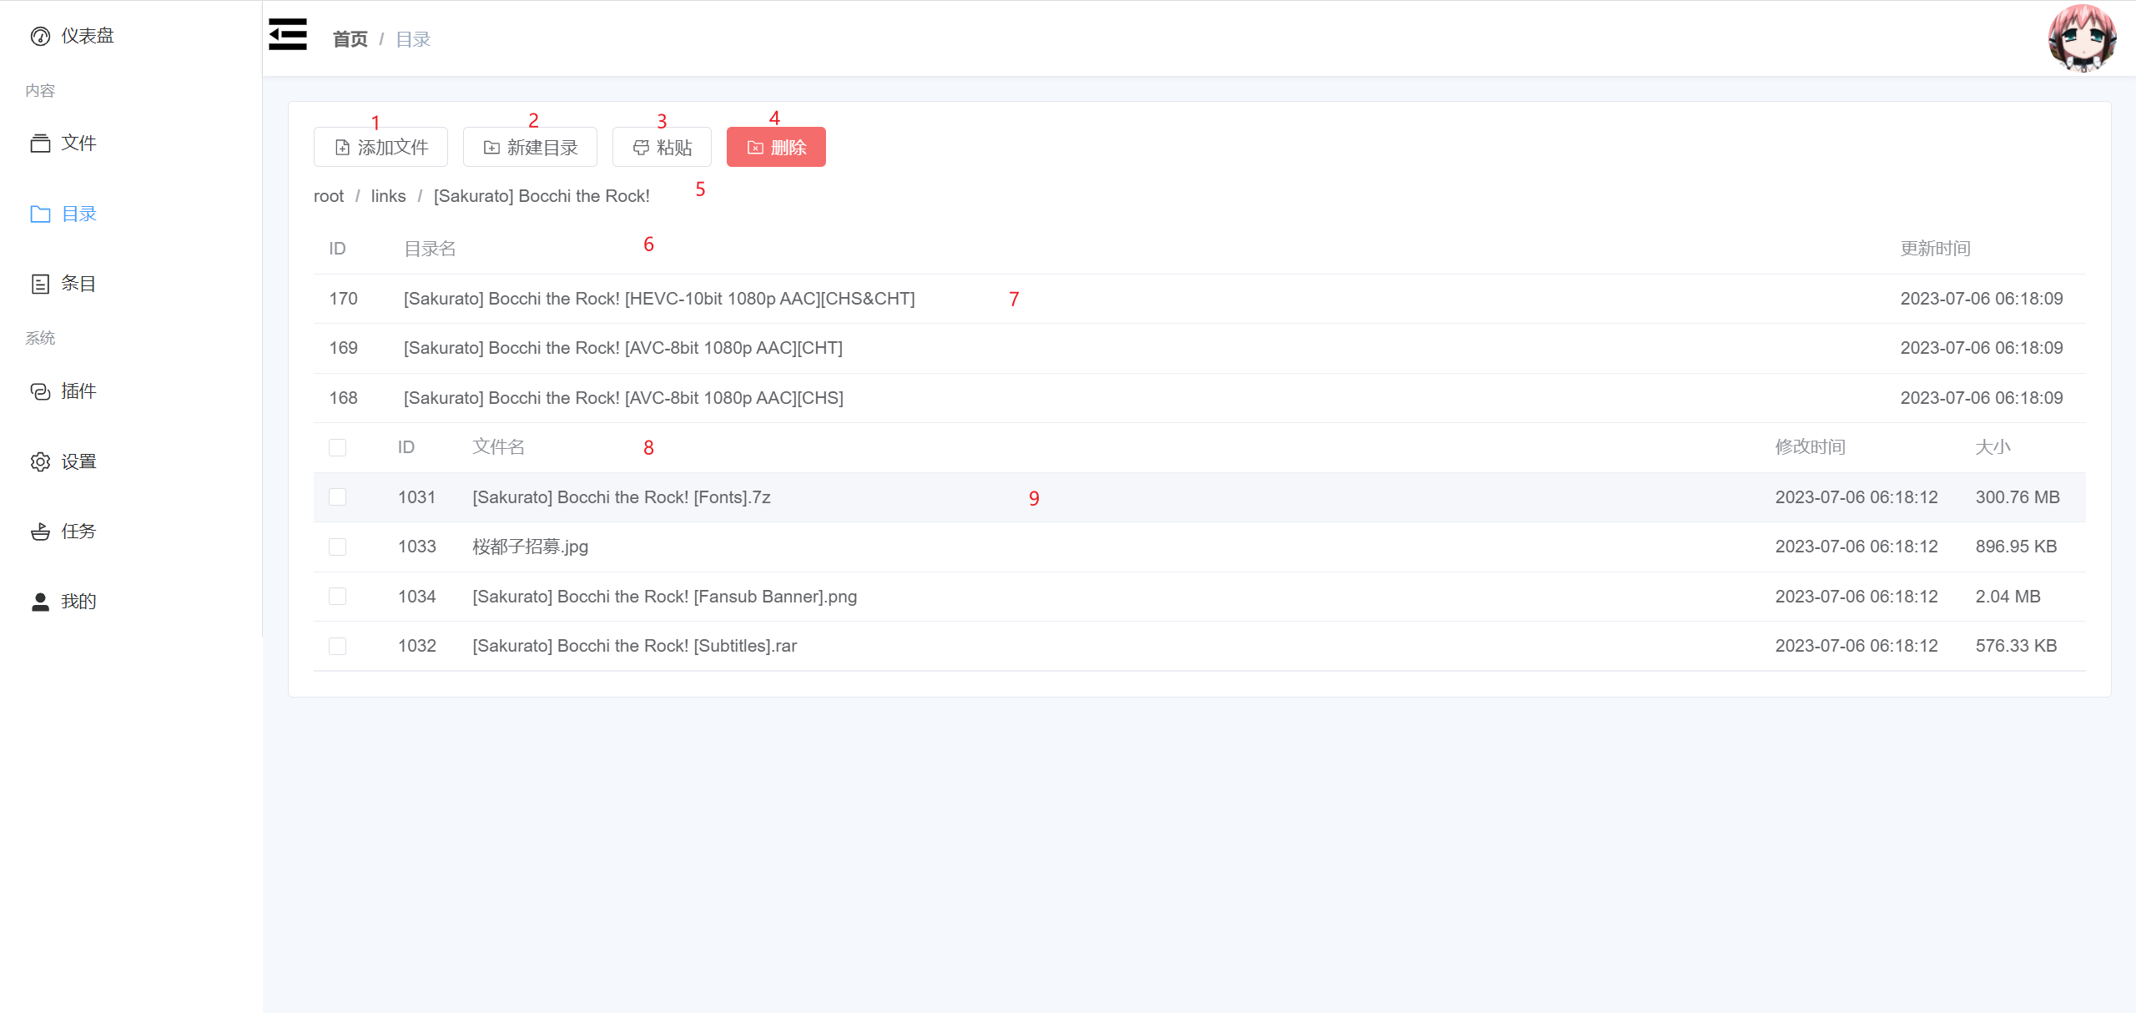Click the size value 300.76 MB
The image size is (2136, 1013).
coord(2018,497)
